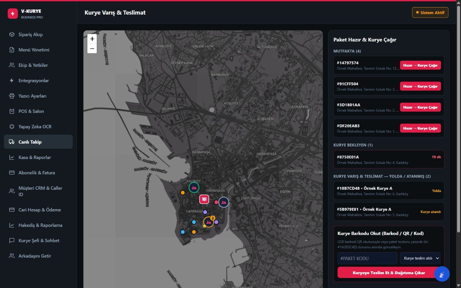Screen dimensions: 461x288
Task: Expand the Kurye teslim aldı dropdown
Action: (420, 258)
